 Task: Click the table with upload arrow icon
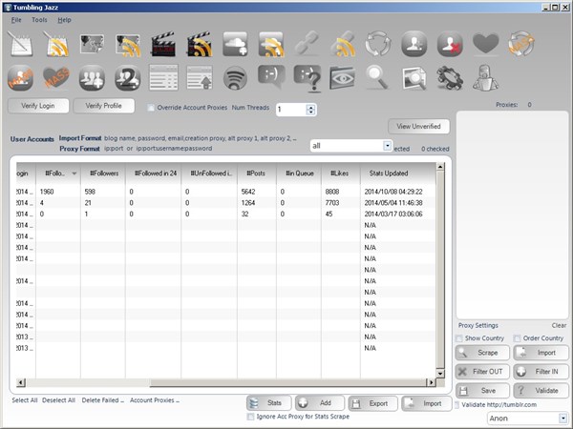click(200, 78)
